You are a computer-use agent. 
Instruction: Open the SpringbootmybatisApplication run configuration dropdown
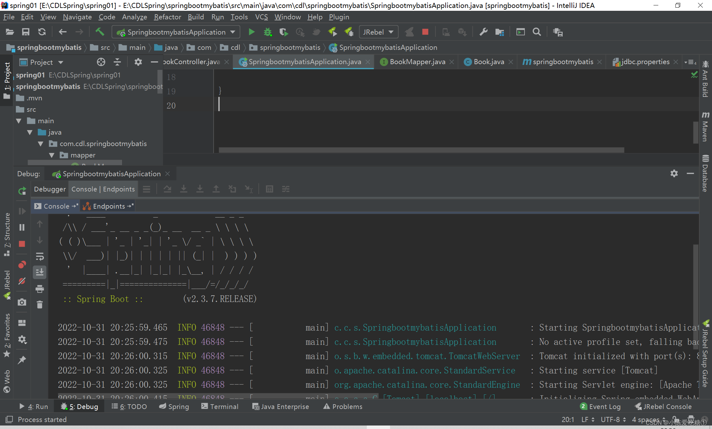(x=176, y=32)
